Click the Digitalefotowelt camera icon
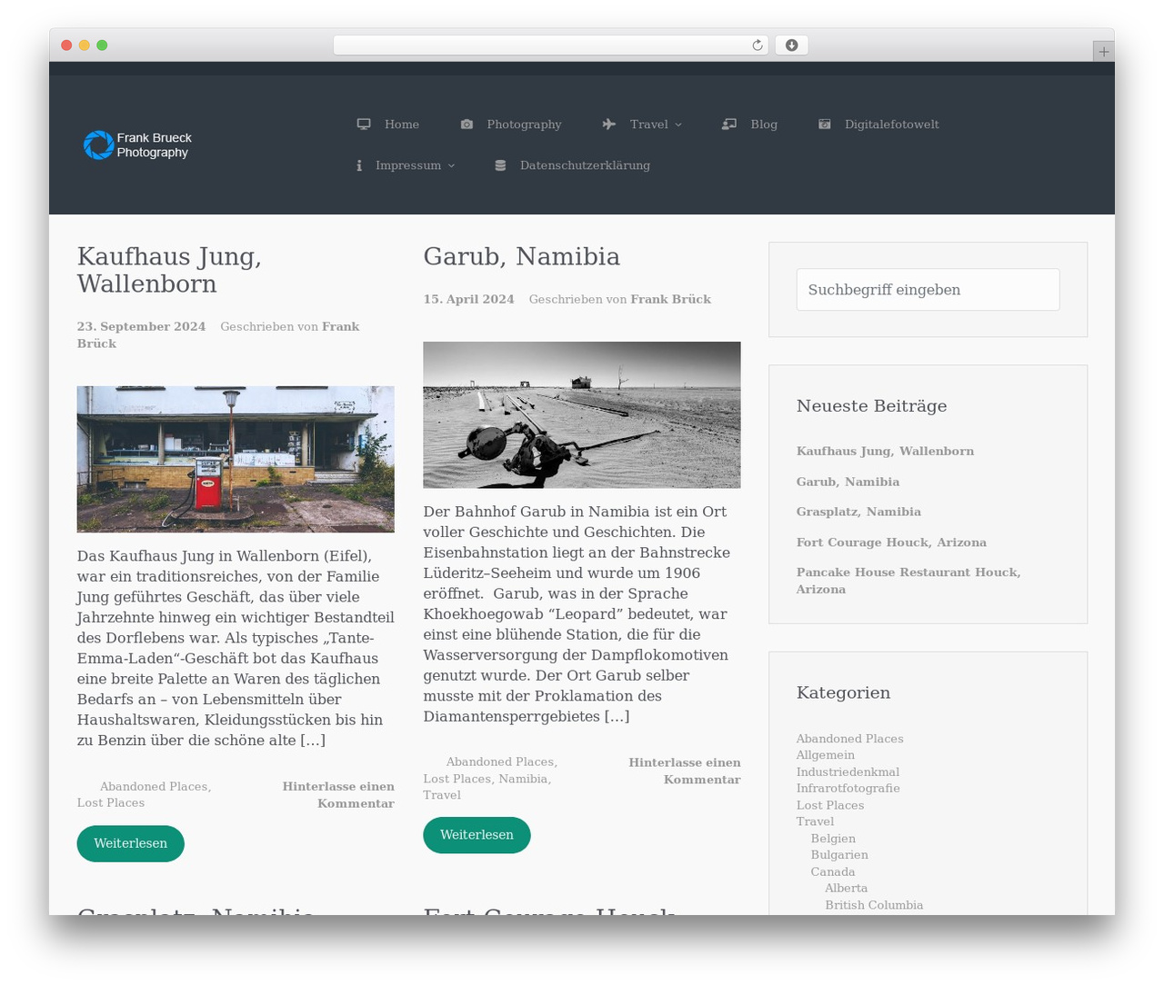 [825, 124]
